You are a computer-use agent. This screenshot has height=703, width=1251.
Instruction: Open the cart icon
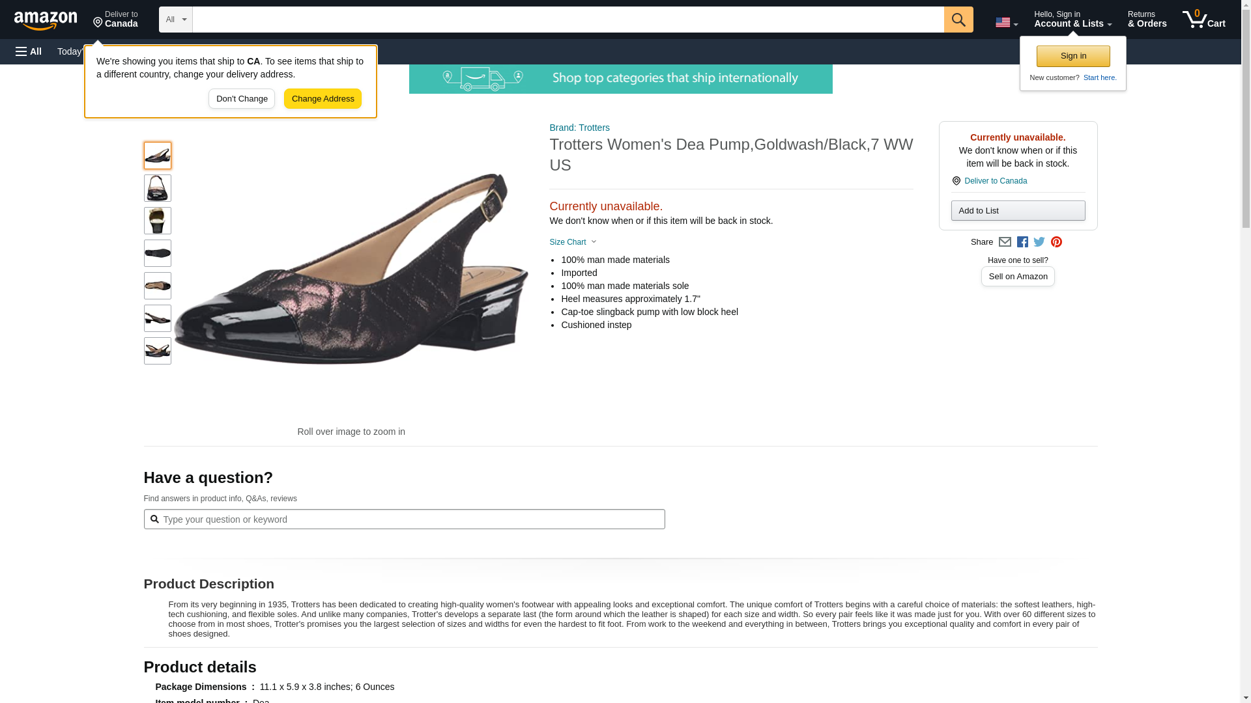(x=1203, y=20)
